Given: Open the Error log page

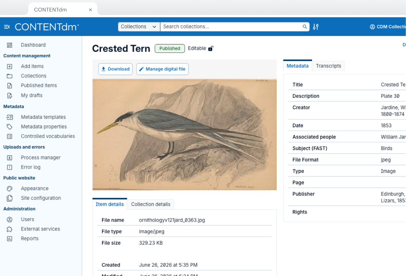Looking at the screenshot, I should point(31,168).
